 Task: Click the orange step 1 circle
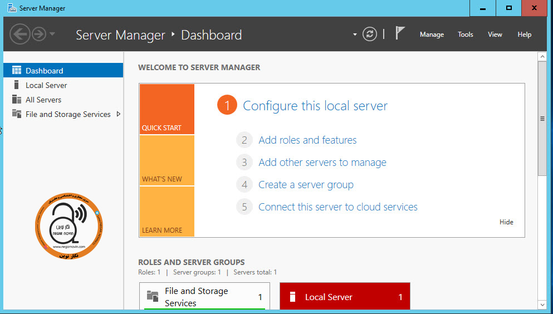[227, 105]
